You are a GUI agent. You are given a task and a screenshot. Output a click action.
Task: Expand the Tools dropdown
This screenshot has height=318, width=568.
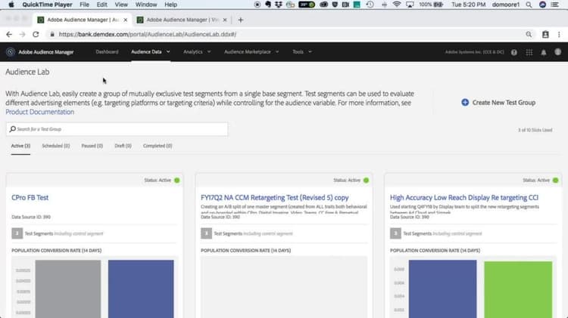click(310, 52)
